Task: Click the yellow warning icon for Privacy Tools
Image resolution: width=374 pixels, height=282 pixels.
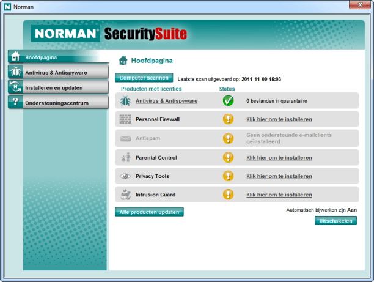Action: click(x=229, y=176)
